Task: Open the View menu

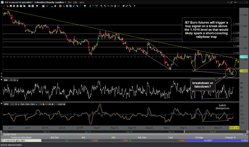Action: 82,2
